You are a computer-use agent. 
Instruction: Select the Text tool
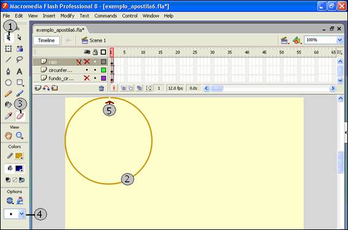(20, 72)
